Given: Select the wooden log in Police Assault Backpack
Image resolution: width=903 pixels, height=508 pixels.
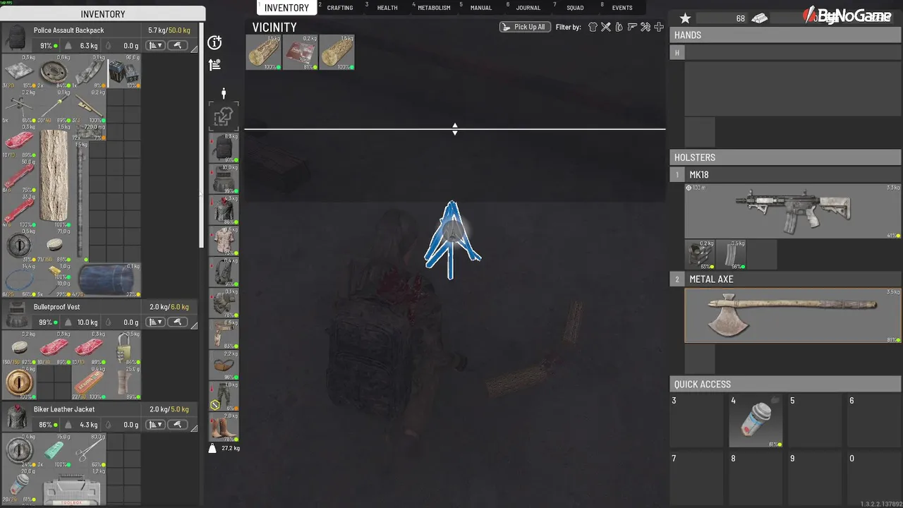Looking at the screenshot, I should click(x=54, y=175).
